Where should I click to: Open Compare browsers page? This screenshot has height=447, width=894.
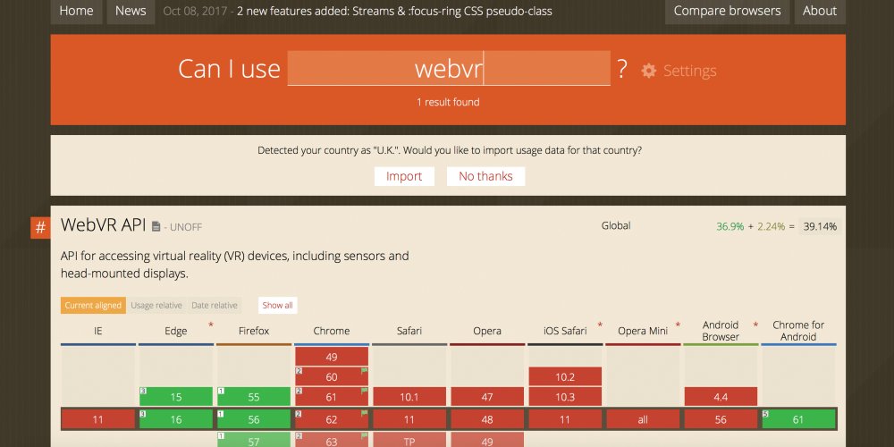pyautogui.click(x=727, y=11)
